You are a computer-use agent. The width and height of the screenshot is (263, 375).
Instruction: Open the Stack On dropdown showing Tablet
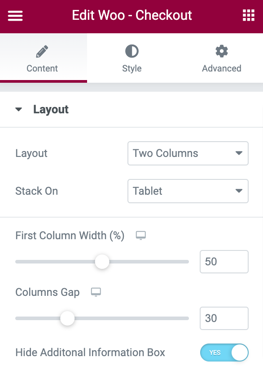[x=188, y=191]
